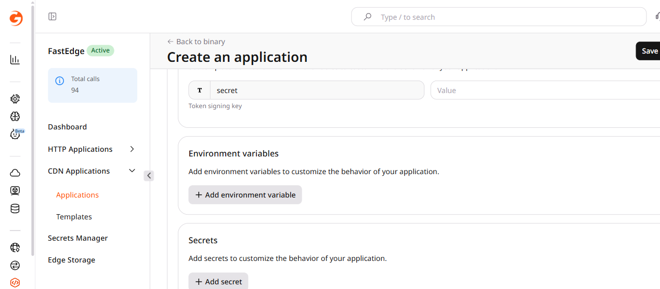Open the monitor hosting icon in sidebar
The width and height of the screenshot is (660, 289).
15,191
